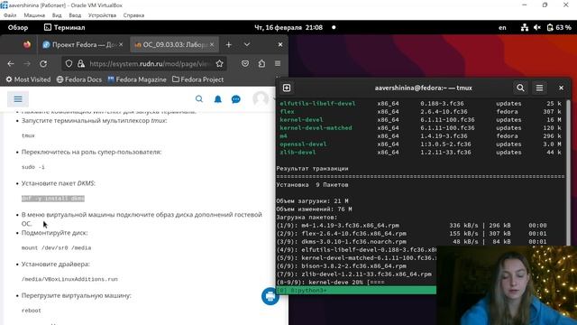Click the reboot command text
The width and height of the screenshot is (577, 325).
pos(32,311)
